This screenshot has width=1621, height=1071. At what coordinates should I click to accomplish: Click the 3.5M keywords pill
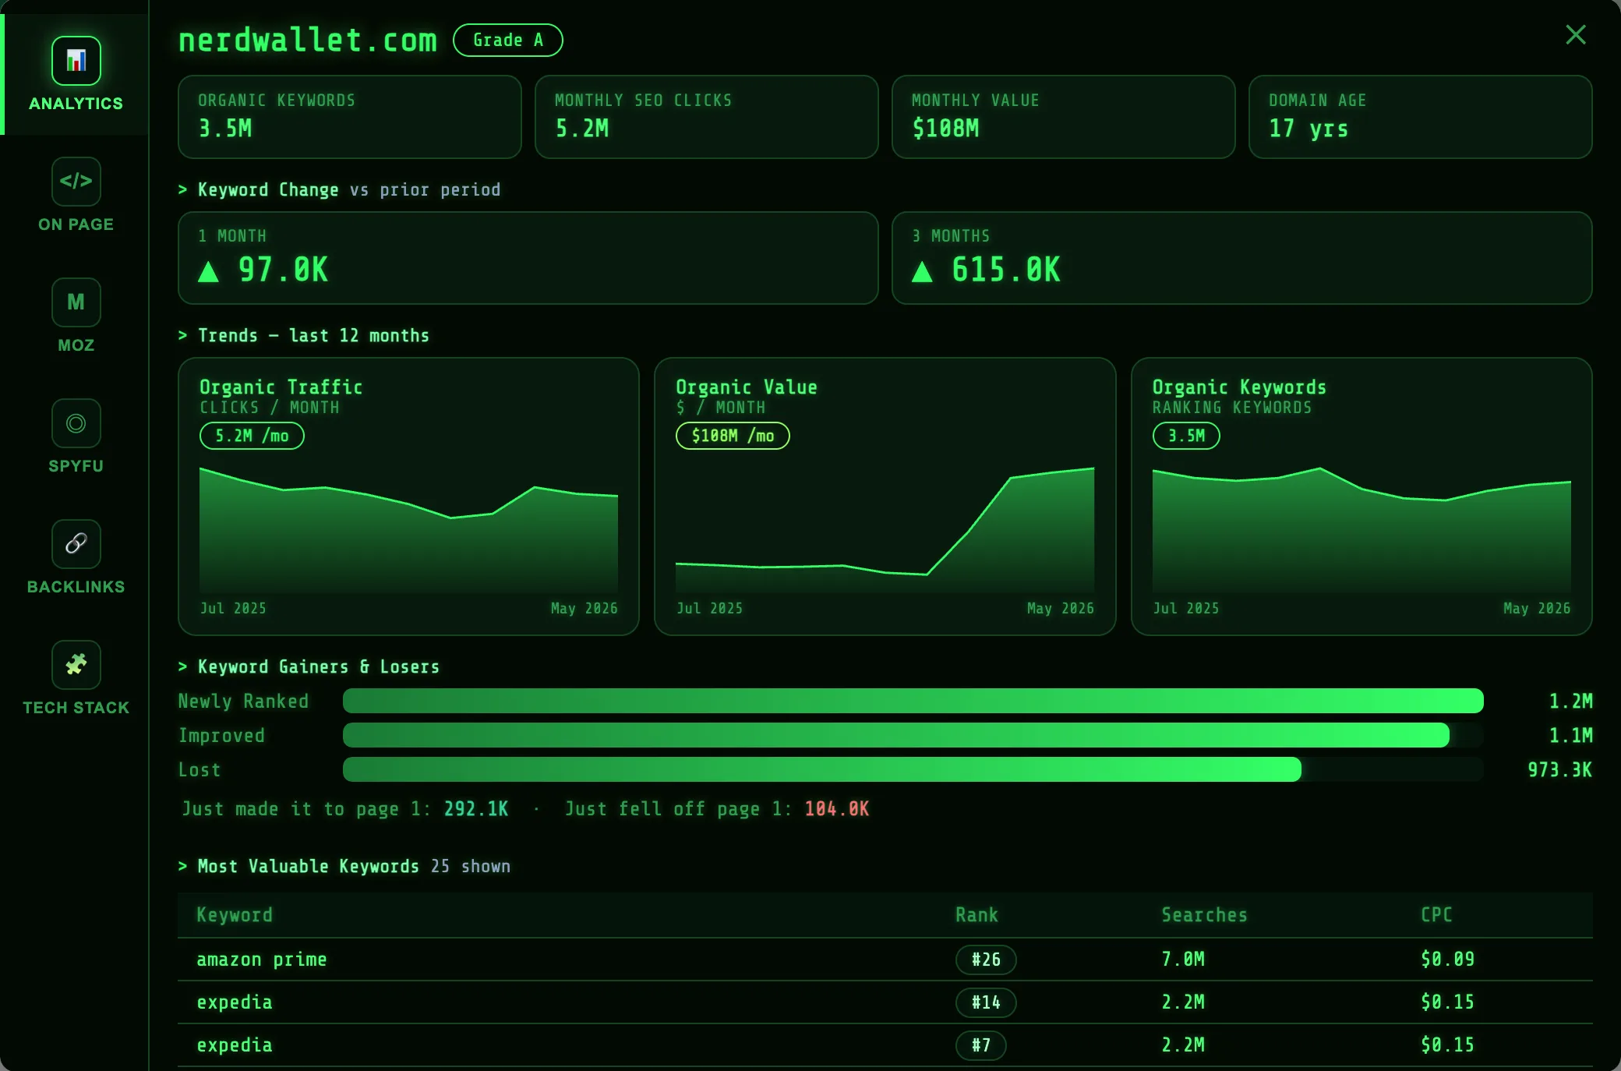click(x=1186, y=436)
